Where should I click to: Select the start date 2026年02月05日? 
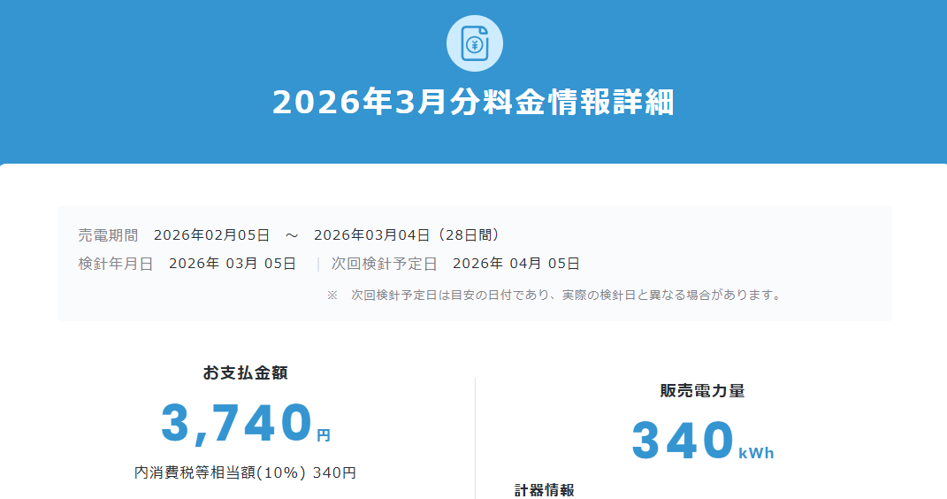tap(211, 235)
